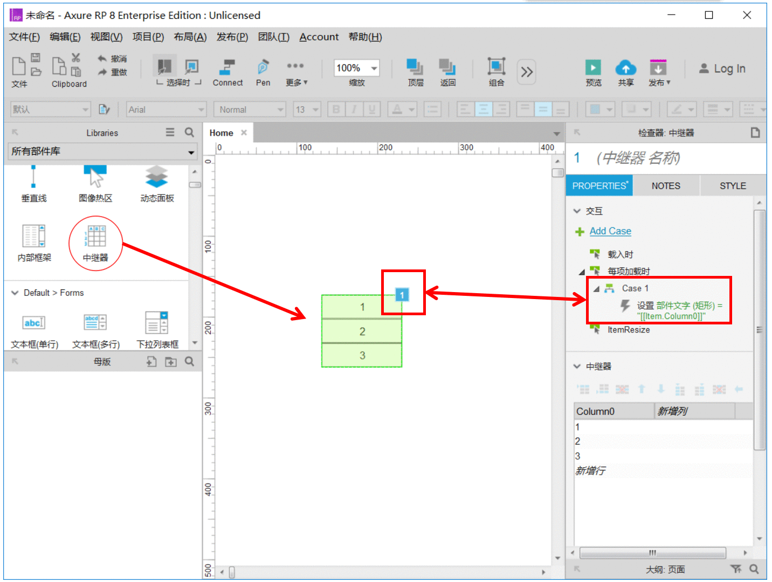Open the 发布 publish dropdown
The image size is (772, 582).
coord(659,73)
